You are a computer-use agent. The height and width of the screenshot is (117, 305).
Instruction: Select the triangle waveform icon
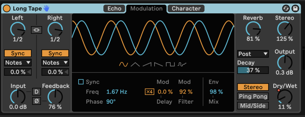[x=135, y=64]
